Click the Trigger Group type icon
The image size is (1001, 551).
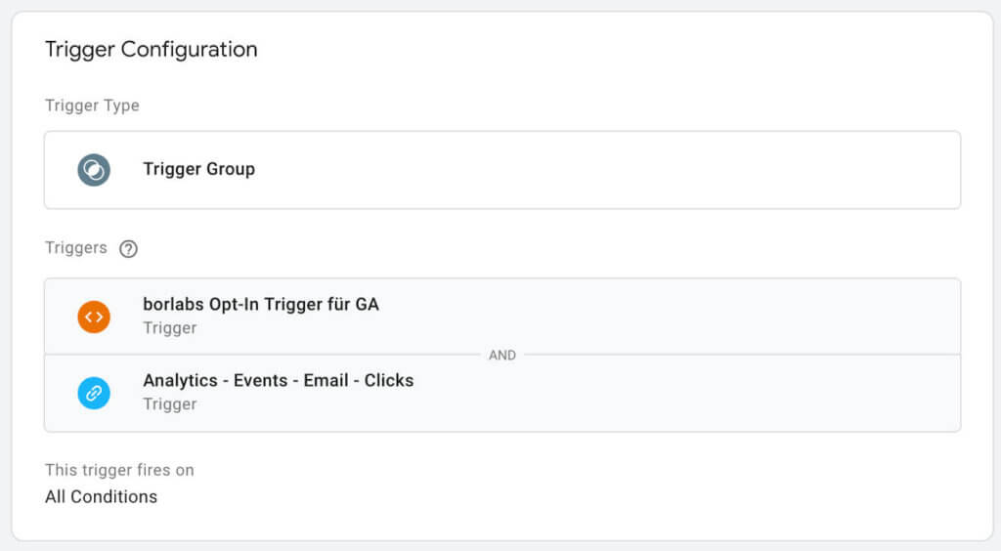[x=94, y=170]
